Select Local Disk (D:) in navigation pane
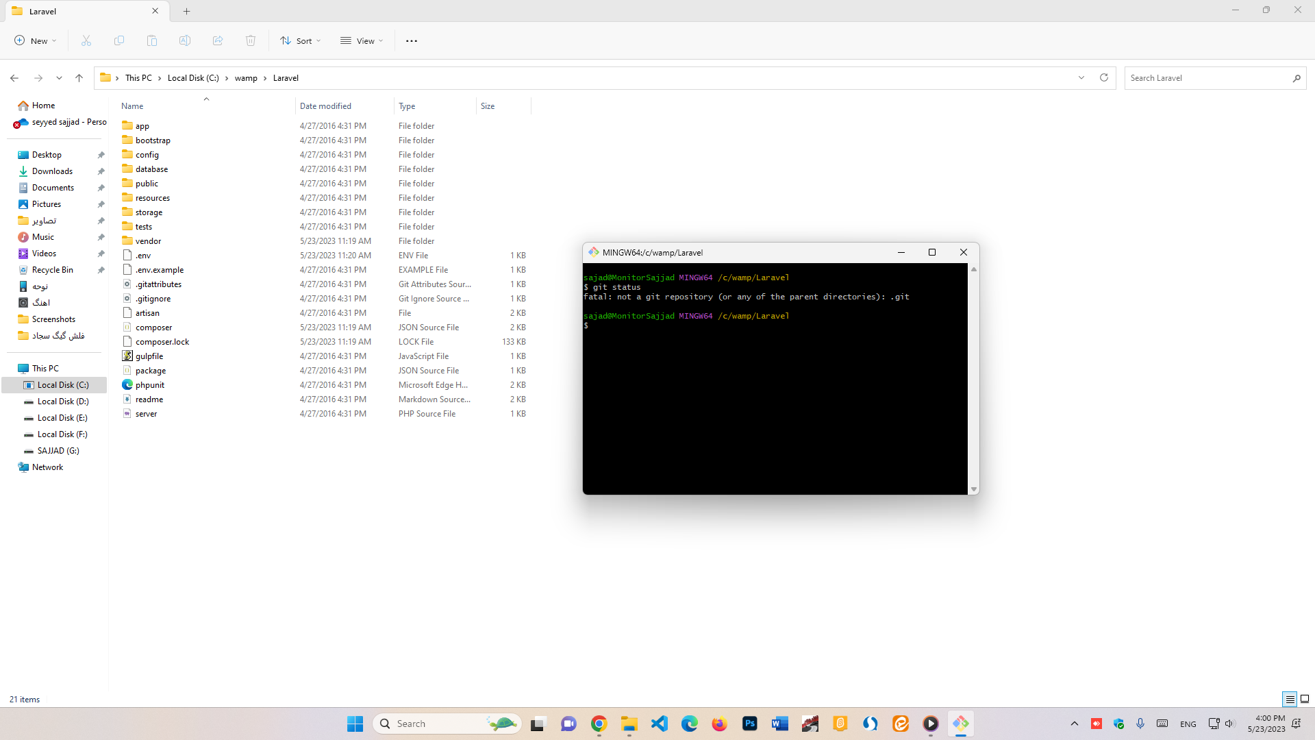 click(x=63, y=402)
